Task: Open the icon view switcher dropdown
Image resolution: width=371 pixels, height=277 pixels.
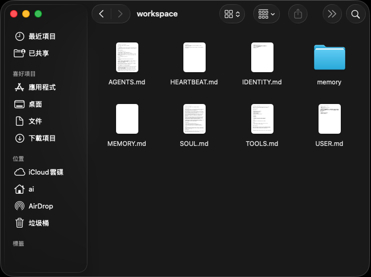Action: 232,14
